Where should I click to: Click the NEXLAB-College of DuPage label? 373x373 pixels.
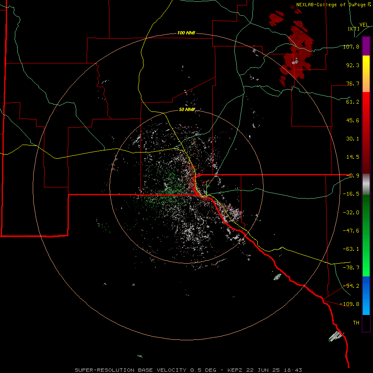click(333, 5)
